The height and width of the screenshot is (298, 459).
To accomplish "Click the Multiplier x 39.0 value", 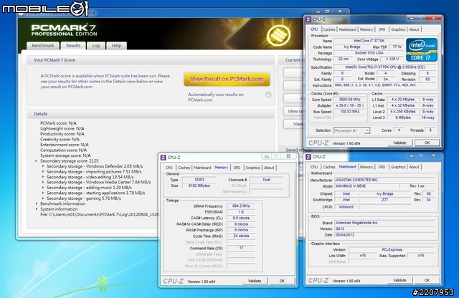I will 349,106.
